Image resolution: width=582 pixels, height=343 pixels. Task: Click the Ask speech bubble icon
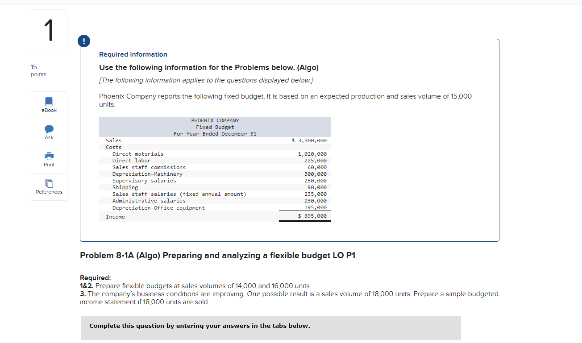pyautogui.click(x=49, y=129)
